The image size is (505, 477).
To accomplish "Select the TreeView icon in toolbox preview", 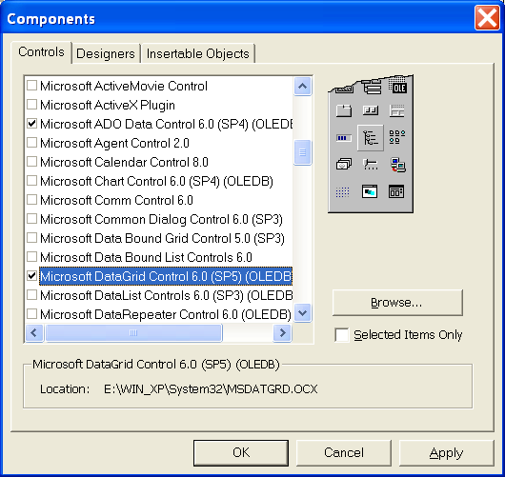I will [371, 138].
